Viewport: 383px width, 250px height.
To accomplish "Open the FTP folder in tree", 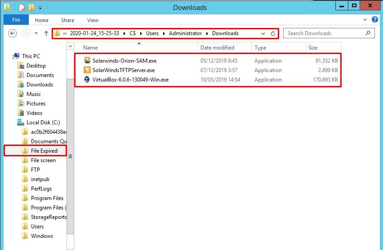I will 35,170.
